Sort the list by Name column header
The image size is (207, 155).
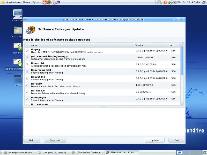(x=82, y=45)
